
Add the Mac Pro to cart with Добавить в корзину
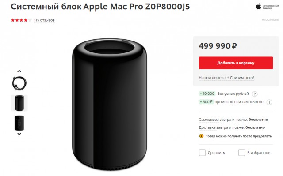236,63
